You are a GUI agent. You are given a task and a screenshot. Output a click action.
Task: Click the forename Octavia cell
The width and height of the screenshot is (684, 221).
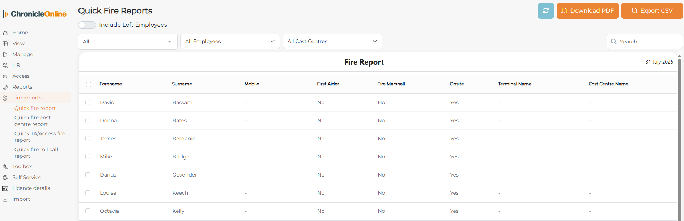(x=109, y=211)
